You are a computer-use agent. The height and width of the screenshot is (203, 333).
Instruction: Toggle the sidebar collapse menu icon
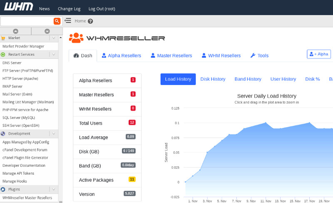pos(68,21)
